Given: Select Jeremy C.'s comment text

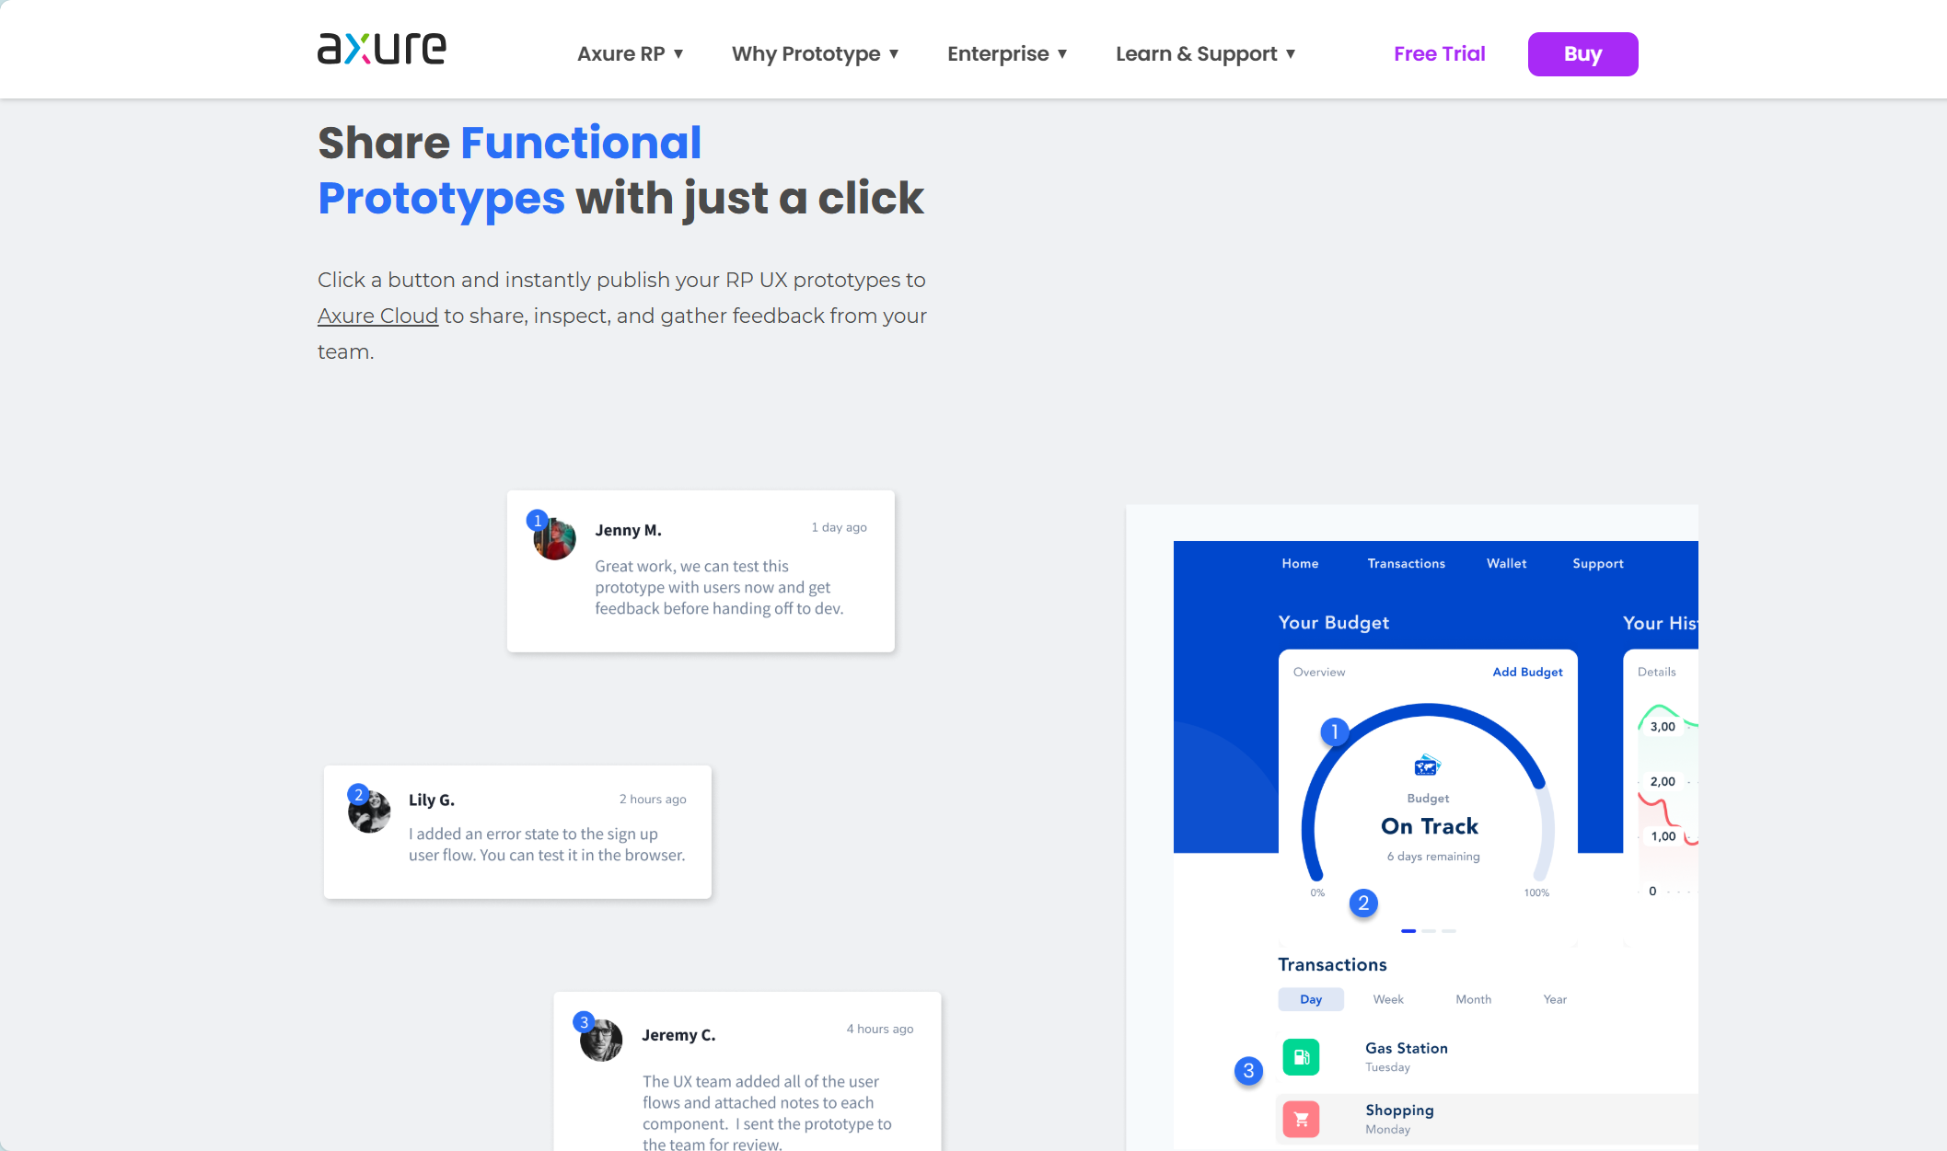Looking at the screenshot, I should (767, 1112).
